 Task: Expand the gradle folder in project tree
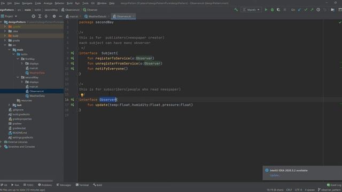[x=5, y=41]
